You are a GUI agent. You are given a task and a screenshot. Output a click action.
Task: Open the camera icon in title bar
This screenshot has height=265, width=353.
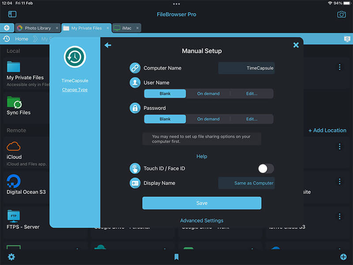click(341, 15)
